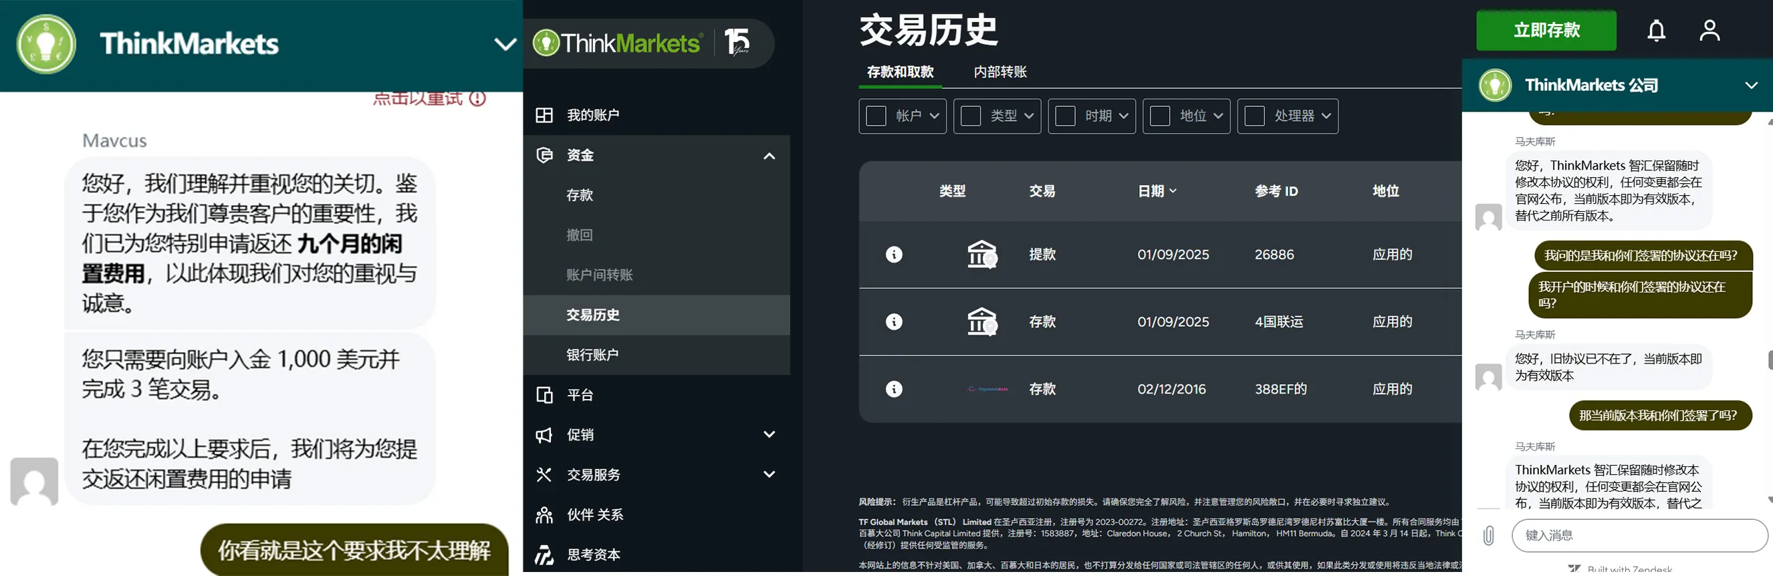
Task: Sort the table by 日期 column
Action: point(1157,190)
